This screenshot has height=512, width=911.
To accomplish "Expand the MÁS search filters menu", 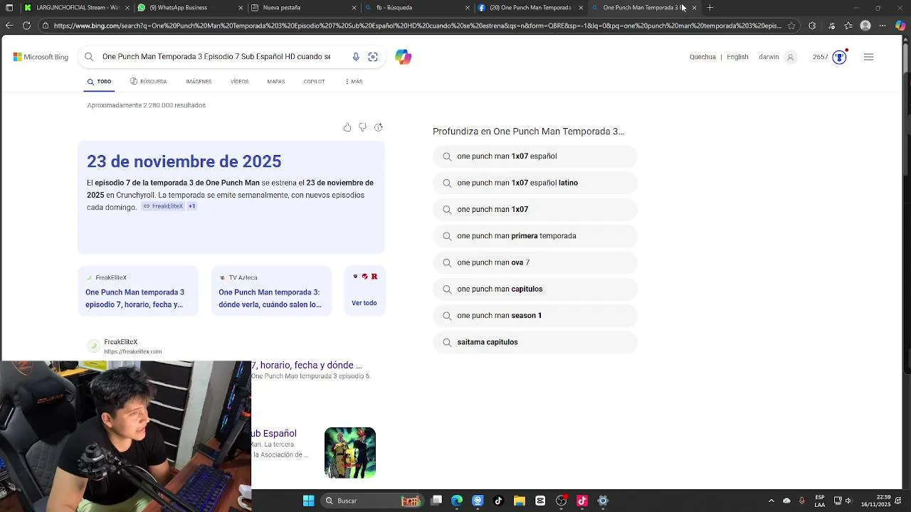I will coord(354,82).
